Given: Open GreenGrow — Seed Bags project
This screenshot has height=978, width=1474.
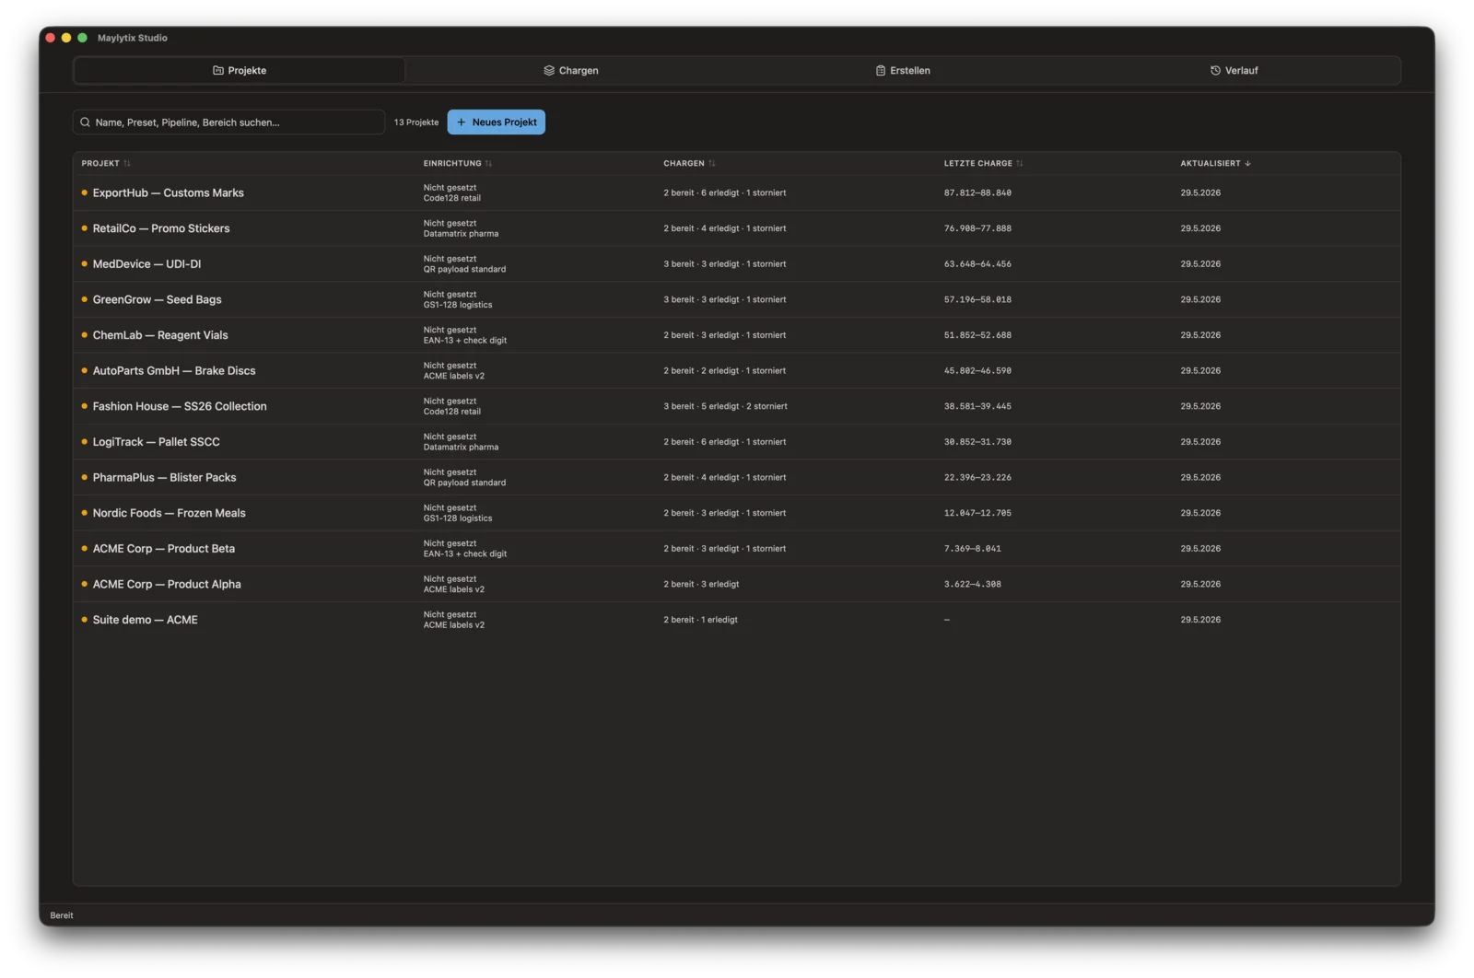Looking at the screenshot, I should (737, 299).
